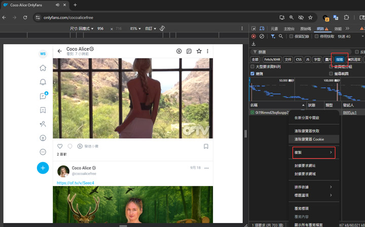This screenshot has height=227, width=365.
Task: Uncheck the 總覽 checkbox
Action: point(253,73)
